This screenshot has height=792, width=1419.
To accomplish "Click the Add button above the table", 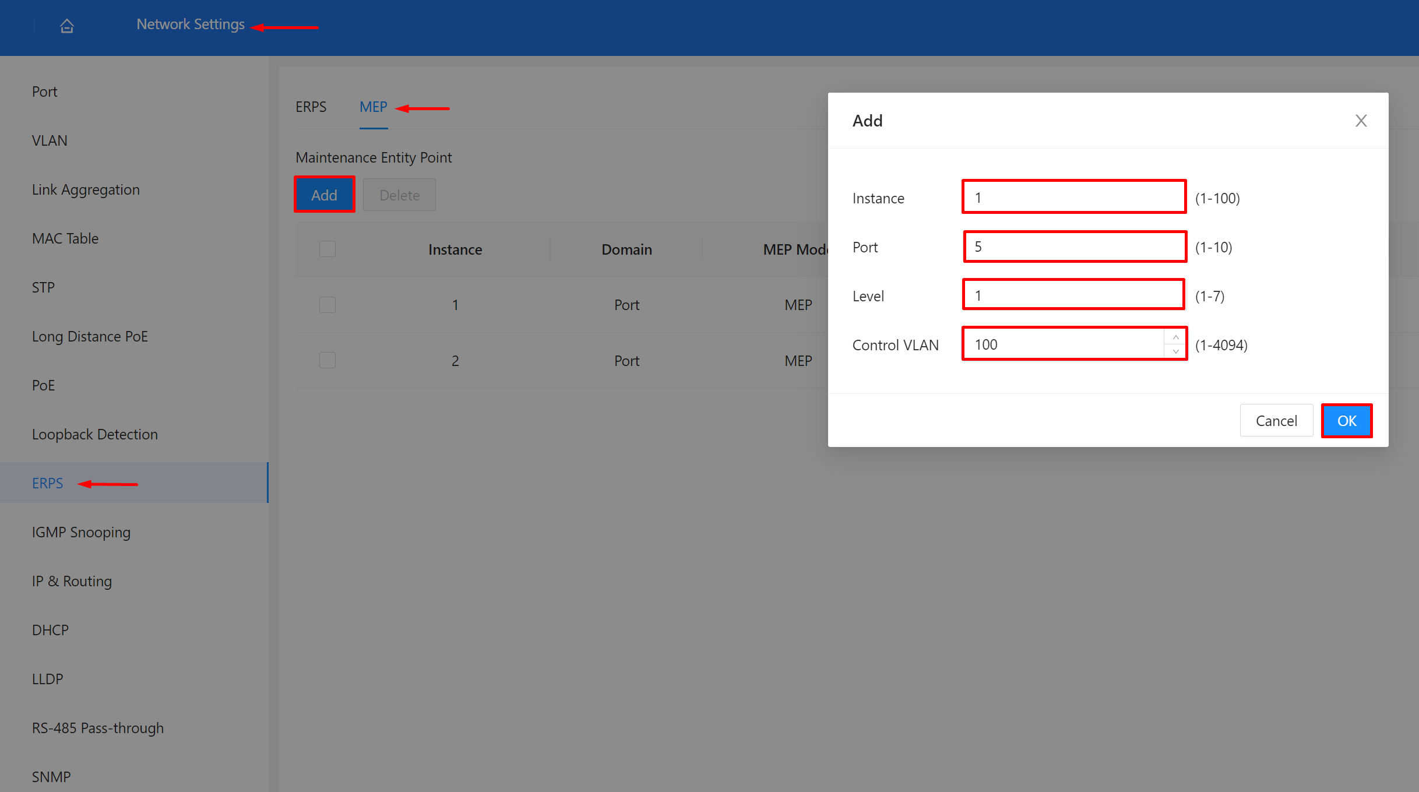I will click(x=324, y=195).
